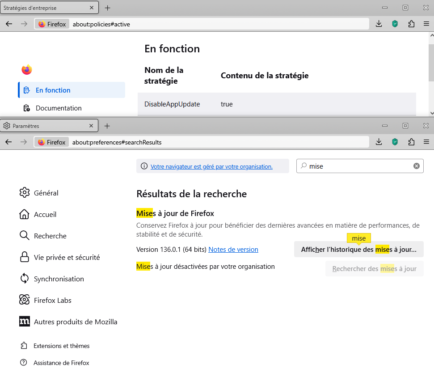The height and width of the screenshot is (386, 434).
Task: Open Extensions et thèmes at sidebar bottom
Action: click(61, 346)
